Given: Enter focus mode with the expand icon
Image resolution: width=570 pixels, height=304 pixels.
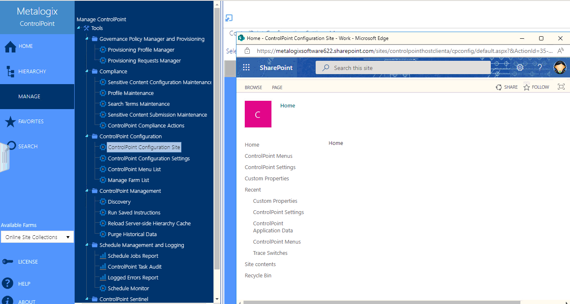Looking at the screenshot, I should coord(561,87).
